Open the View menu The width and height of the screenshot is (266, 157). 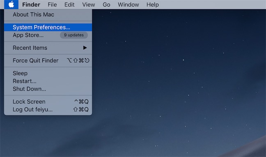(89, 5)
